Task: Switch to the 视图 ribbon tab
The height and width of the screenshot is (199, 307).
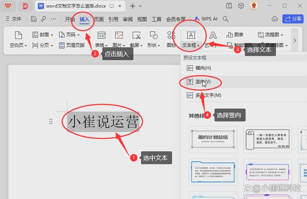Action: coord(142,19)
